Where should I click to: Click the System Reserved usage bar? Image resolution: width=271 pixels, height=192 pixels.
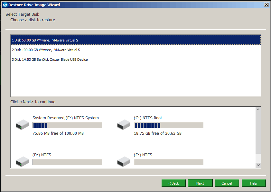[67, 125]
